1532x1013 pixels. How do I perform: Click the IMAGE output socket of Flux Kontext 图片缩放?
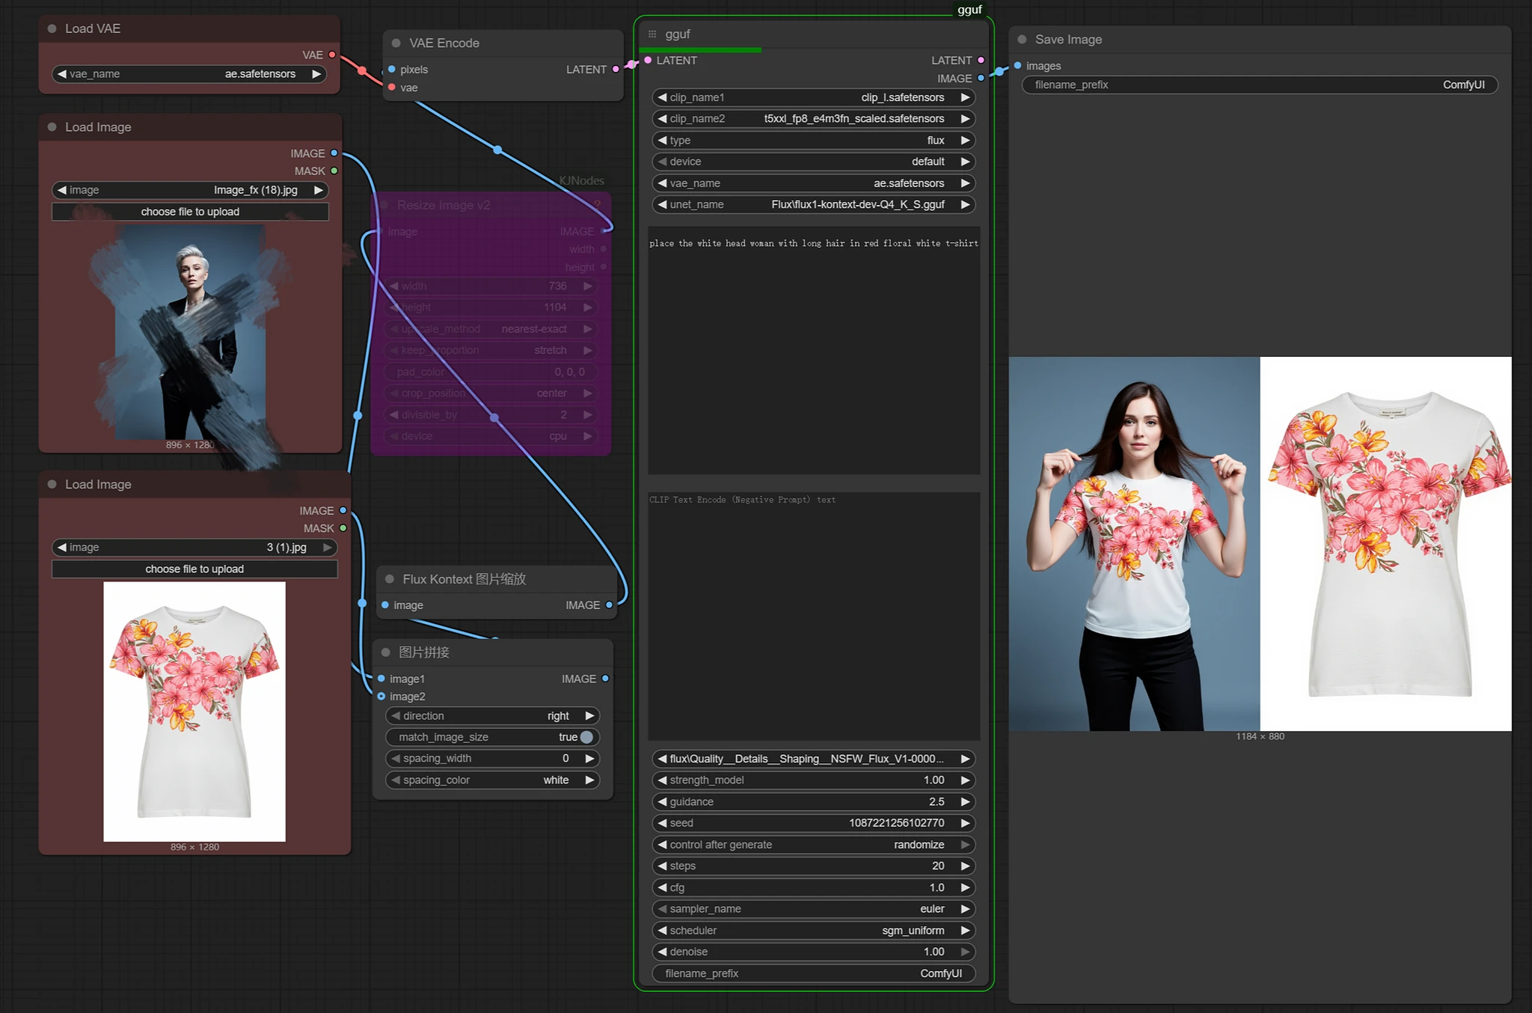[609, 605]
